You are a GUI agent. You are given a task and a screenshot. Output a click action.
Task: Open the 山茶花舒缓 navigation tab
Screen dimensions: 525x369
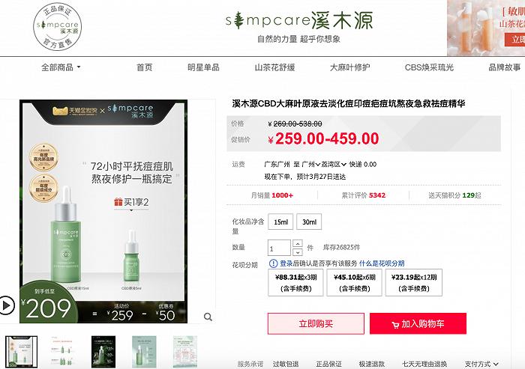coord(274,67)
